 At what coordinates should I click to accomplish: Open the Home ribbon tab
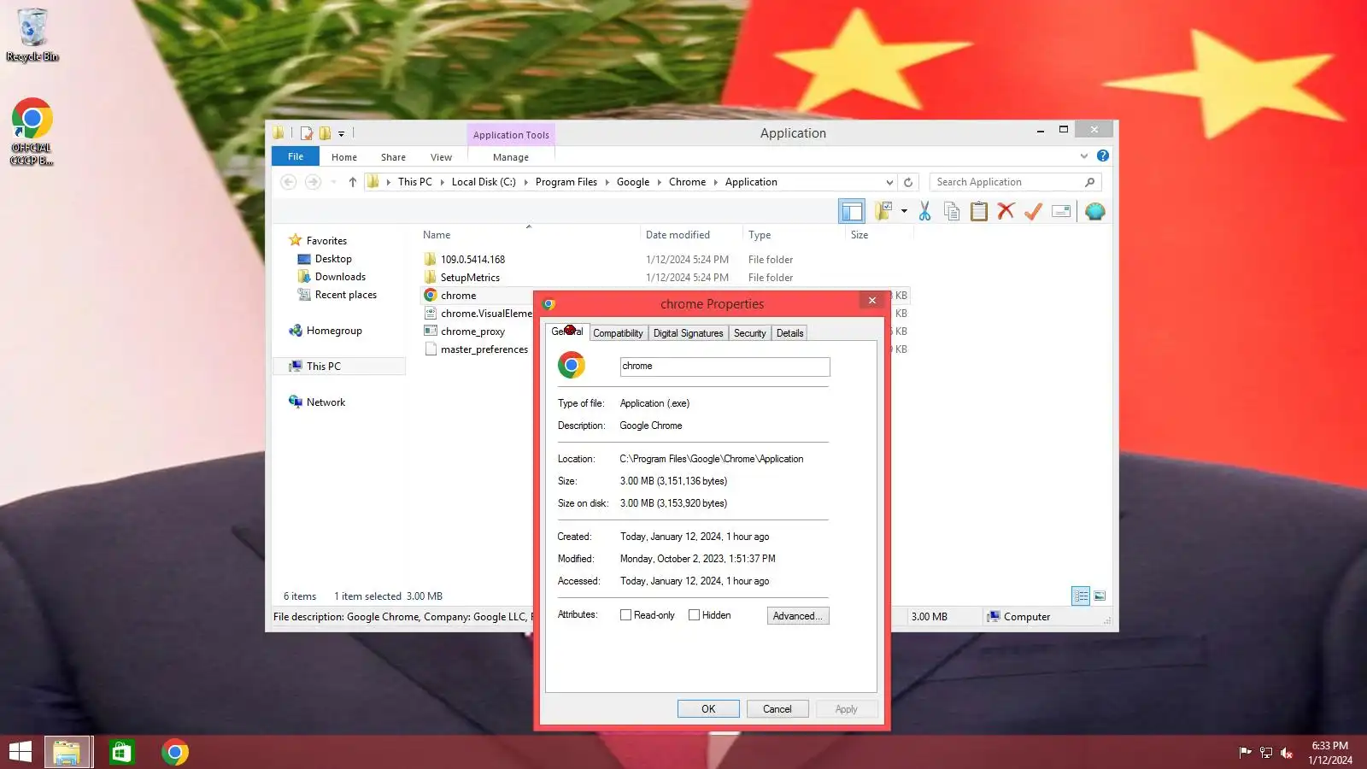pyautogui.click(x=344, y=157)
